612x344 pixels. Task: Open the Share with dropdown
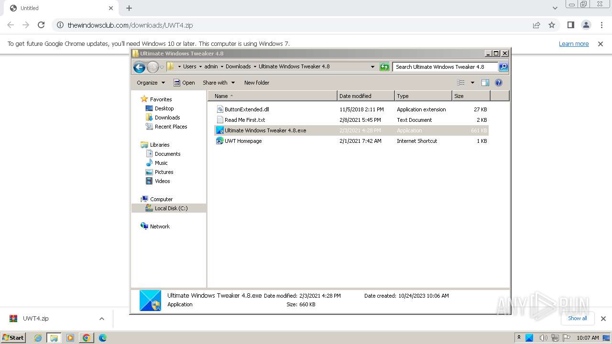click(x=219, y=83)
